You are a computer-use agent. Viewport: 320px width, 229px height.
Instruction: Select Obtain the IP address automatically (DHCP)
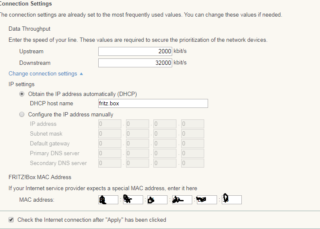click(x=22, y=94)
